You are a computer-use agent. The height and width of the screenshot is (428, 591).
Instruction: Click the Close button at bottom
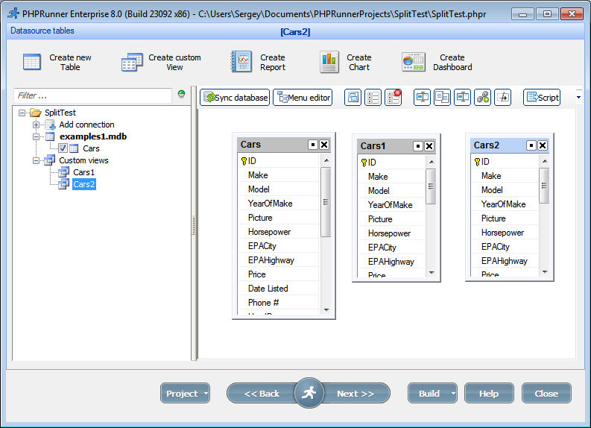(546, 394)
